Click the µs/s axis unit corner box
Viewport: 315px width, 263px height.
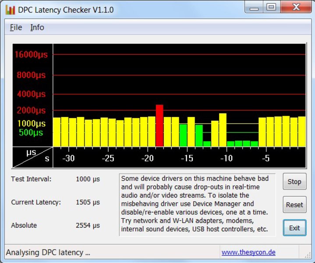33,157
